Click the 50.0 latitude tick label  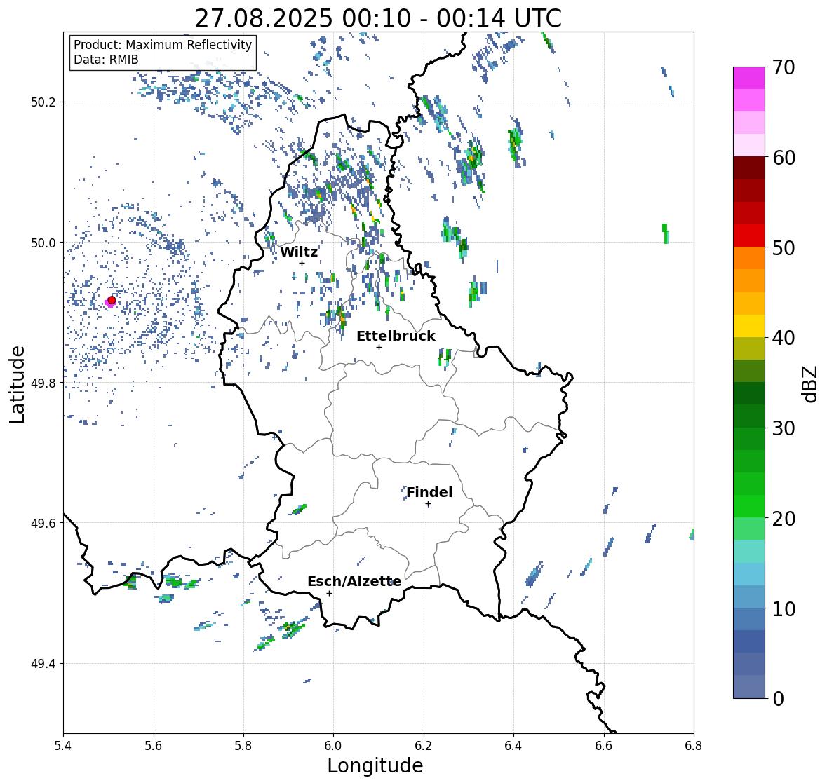43,243
